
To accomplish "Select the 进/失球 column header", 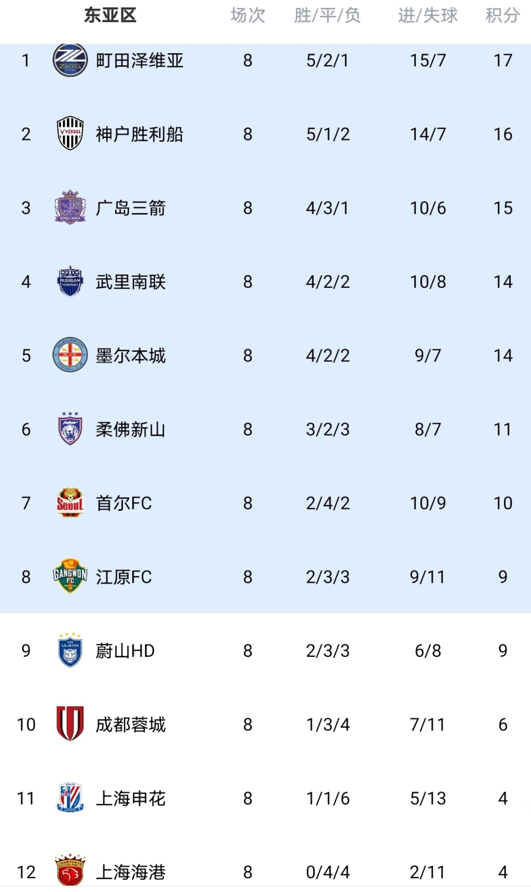I will click(428, 15).
